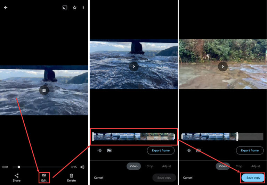Select the Video tab in middle screen

click(x=133, y=166)
